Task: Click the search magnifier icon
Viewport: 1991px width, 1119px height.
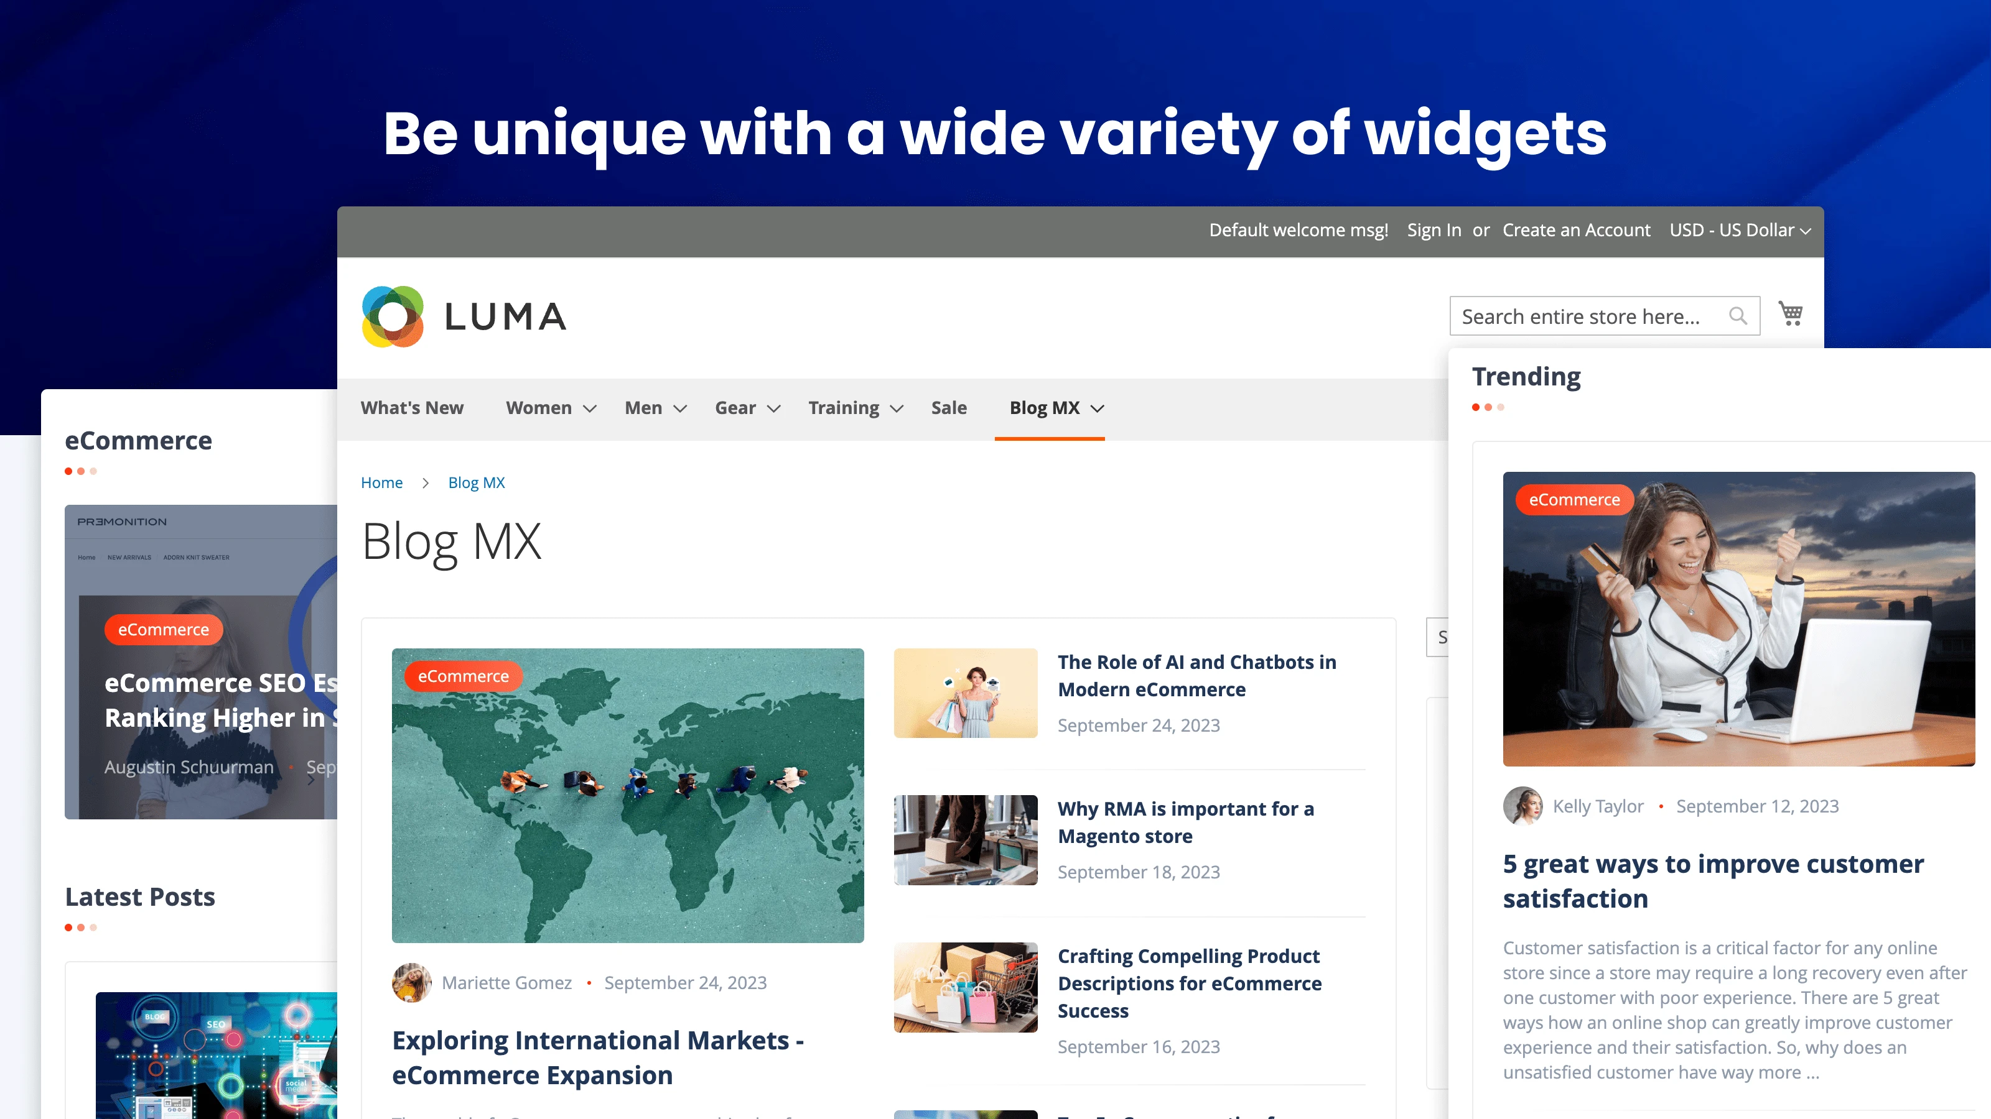Action: coord(1739,315)
